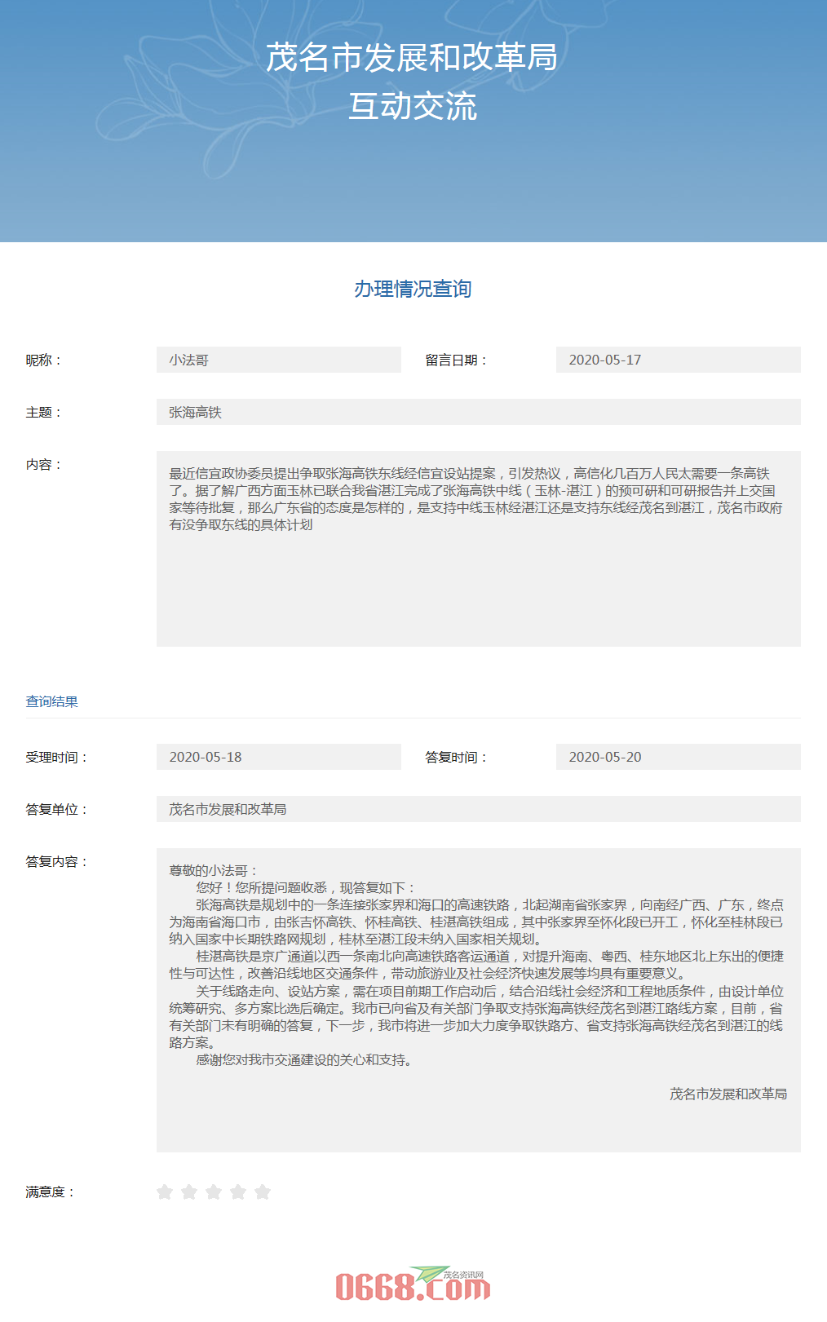This screenshot has width=827, height=1322.
Task: Click the 查询结果 section heading
Action: tap(52, 701)
